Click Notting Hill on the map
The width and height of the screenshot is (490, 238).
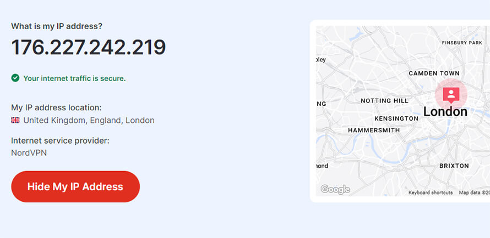pyautogui.click(x=384, y=101)
